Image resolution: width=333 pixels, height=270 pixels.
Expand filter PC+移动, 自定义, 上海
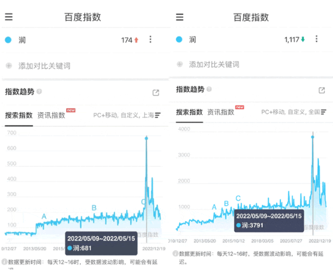pyautogui.click(x=127, y=115)
